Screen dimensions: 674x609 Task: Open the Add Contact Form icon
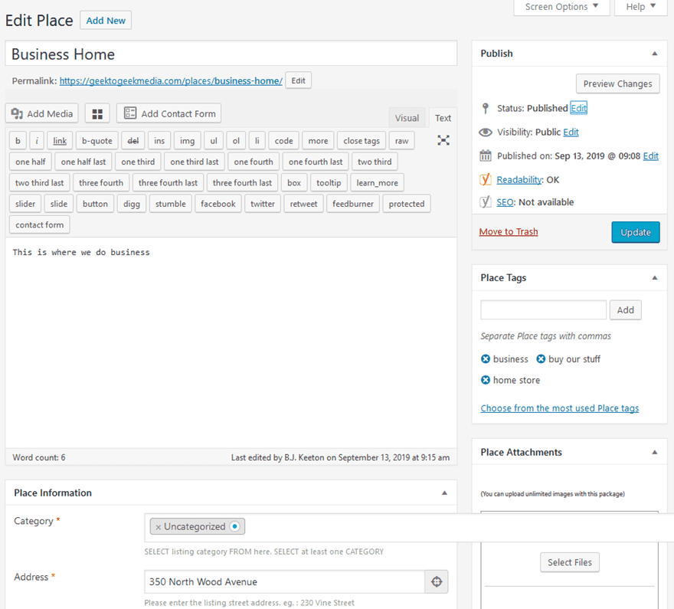[x=129, y=113]
